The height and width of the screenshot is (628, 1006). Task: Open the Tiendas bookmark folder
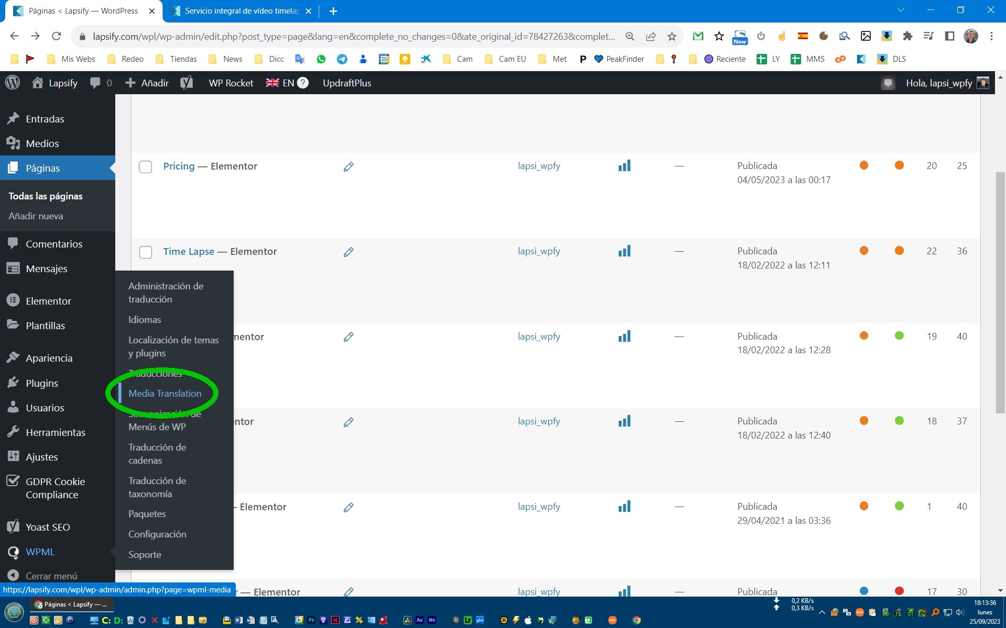[x=177, y=59]
